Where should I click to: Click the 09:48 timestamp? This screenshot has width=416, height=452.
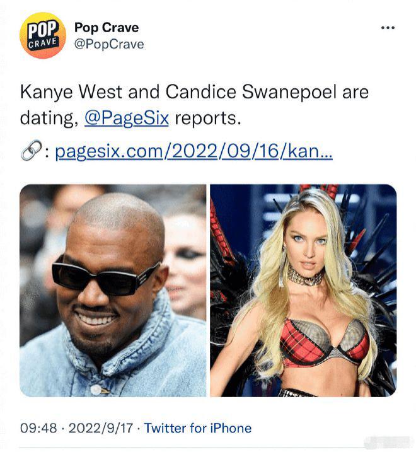pyautogui.click(x=38, y=428)
